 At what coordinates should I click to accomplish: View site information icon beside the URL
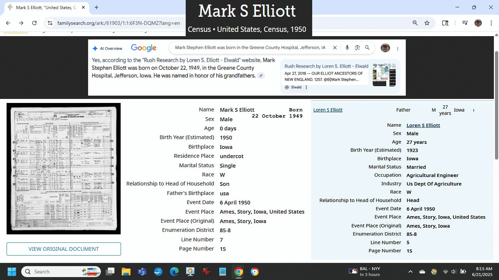tap(50, 23)
